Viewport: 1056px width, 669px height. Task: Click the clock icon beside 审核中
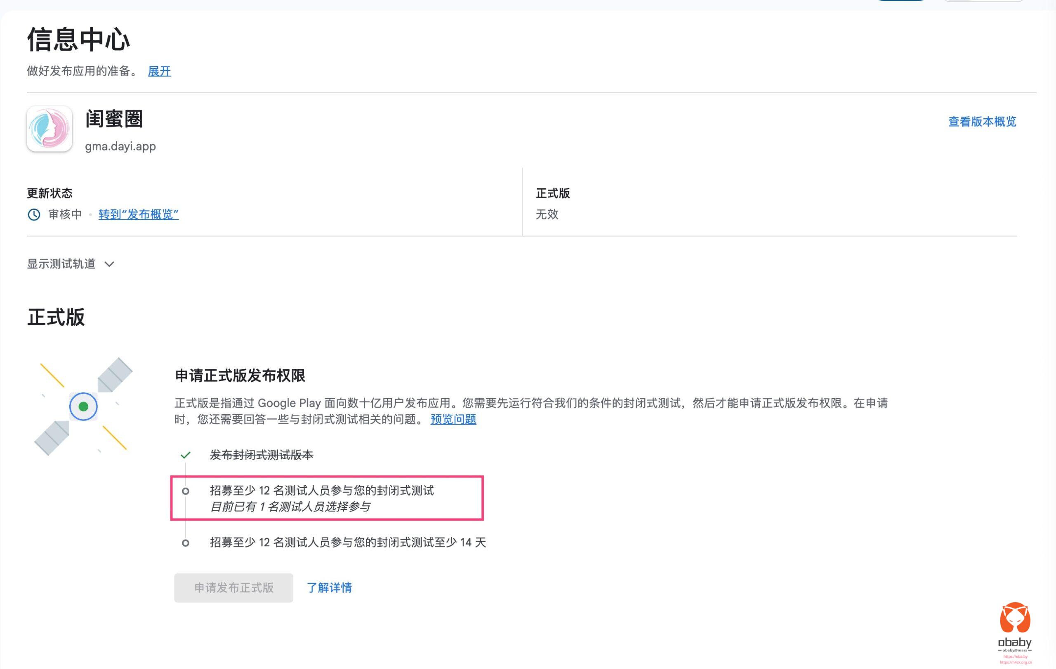coord(34,215)
